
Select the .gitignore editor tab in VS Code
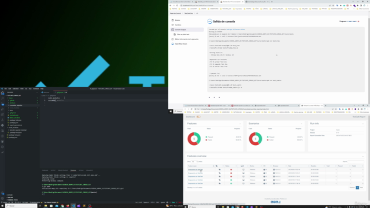click(60, 92)
